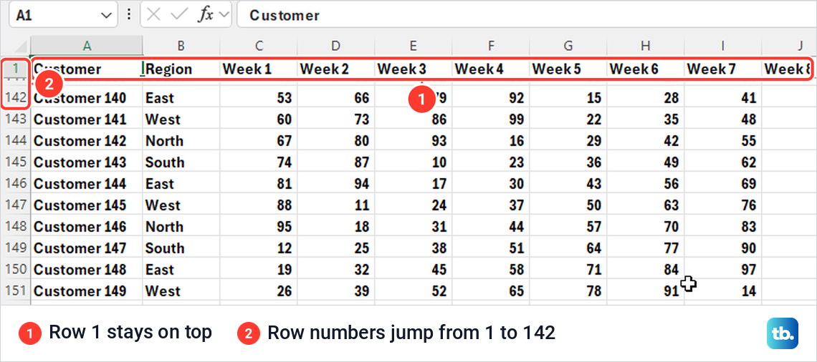
Task: Click the formula bar Enter checkmark icon
Action: [178, 15]
